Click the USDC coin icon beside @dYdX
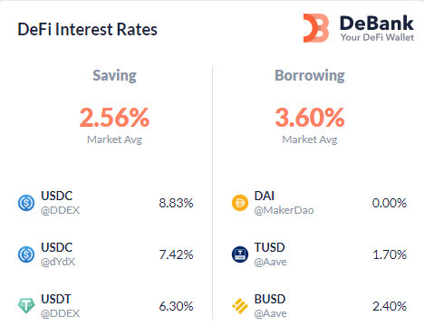Screen dimensions: 424x326 (26, 254)
